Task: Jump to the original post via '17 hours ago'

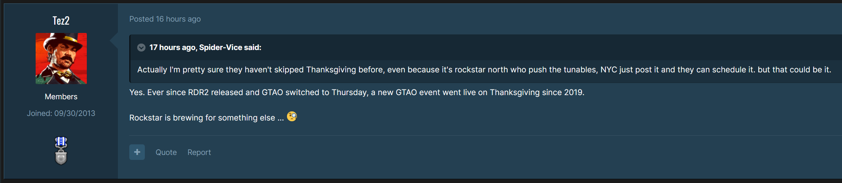Action: (172, 47)
